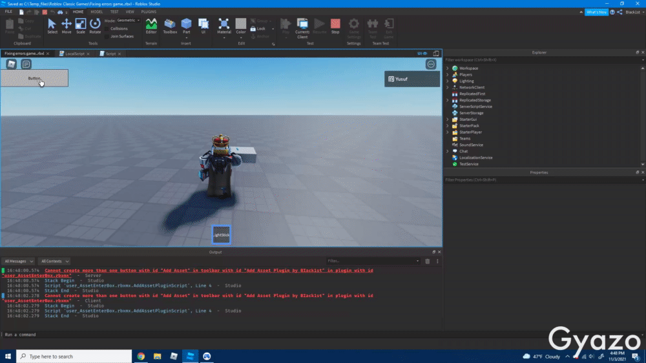Click the Lock tool icon
Image resolution: width=646 pixels, height=363 pixels.
[x=253, y=29]
